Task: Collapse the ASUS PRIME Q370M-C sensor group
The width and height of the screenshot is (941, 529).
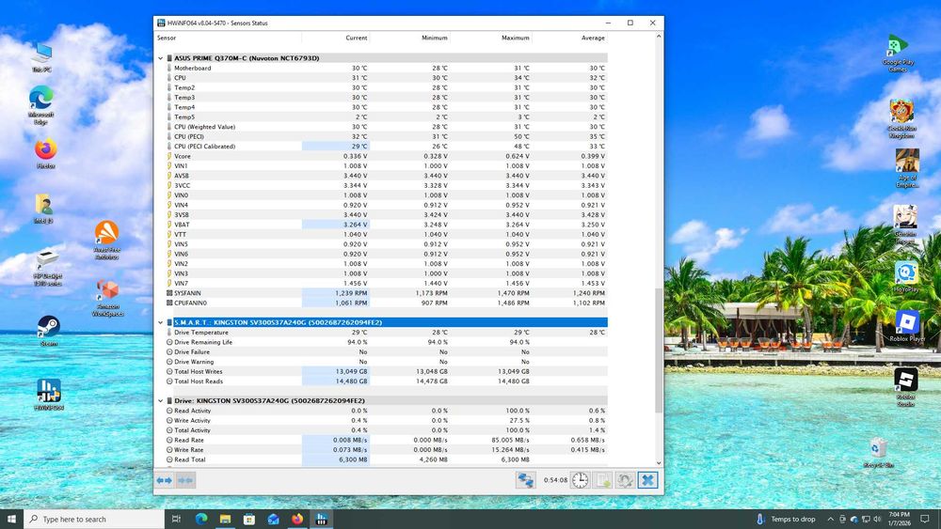Action: [x=160, y=58]
